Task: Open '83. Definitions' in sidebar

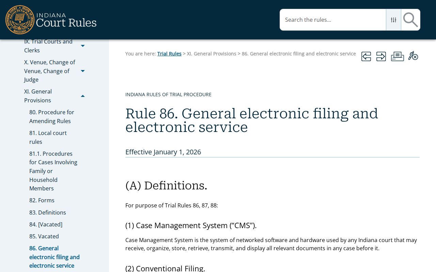Action: [x=48, y=213]
